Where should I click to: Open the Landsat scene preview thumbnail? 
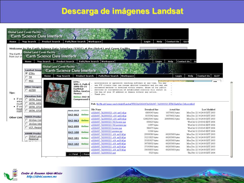tap(57, 94)
